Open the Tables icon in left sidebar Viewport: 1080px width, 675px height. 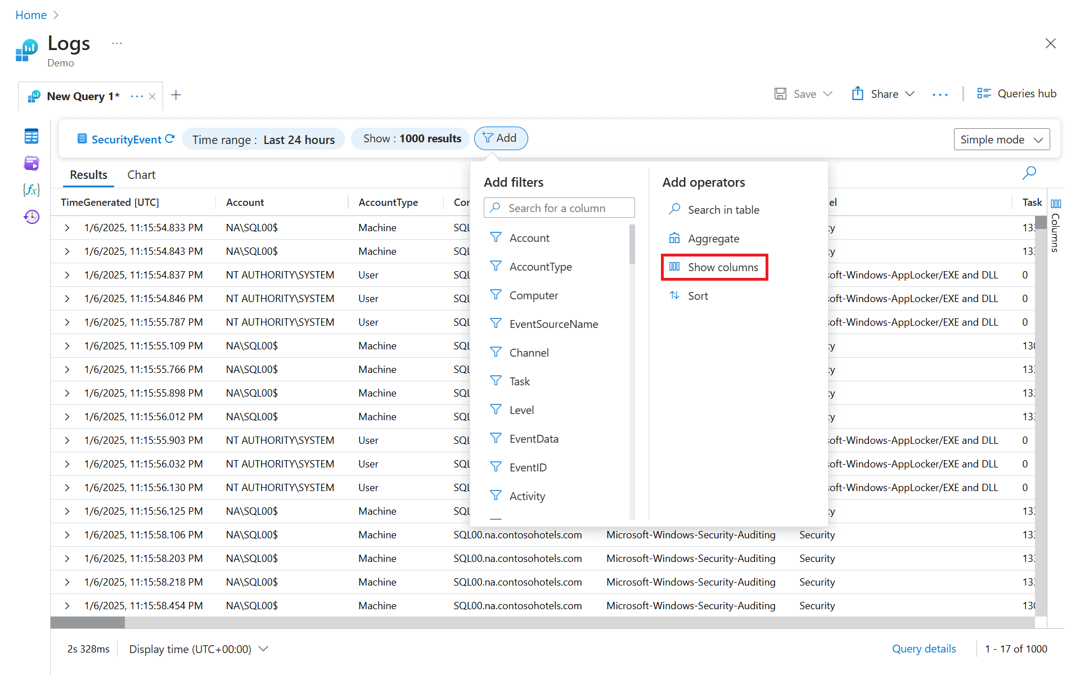pos(31,136)
